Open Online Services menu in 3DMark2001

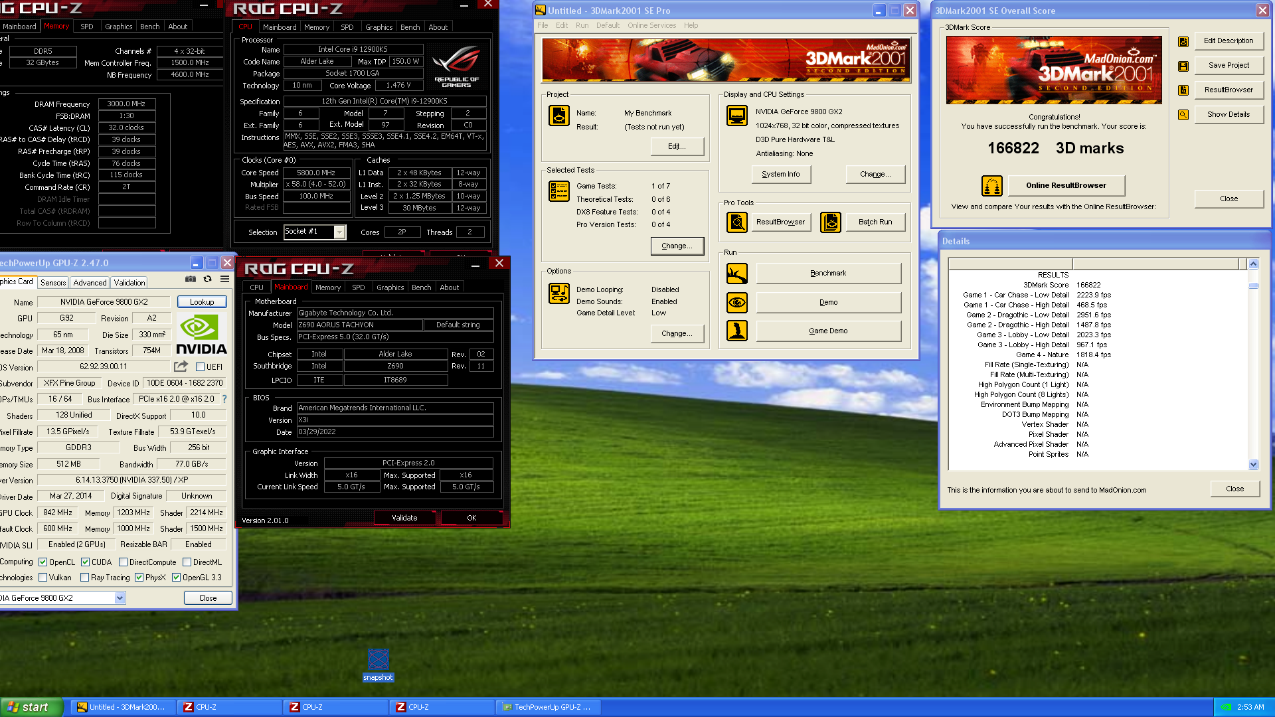point(651,25)
